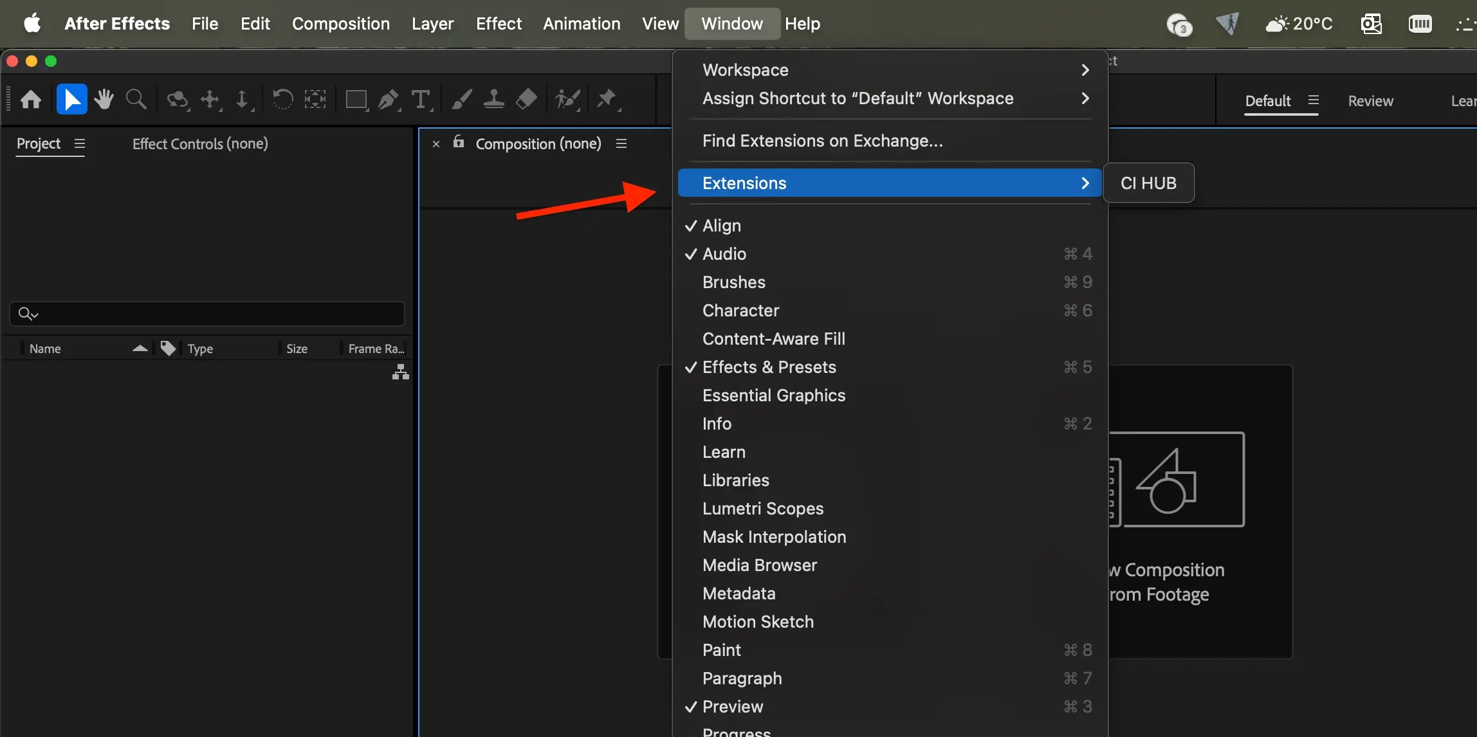Click New Composition From Footage button
Screen dimensions: 1477x737
click(x=1200, y=511)
